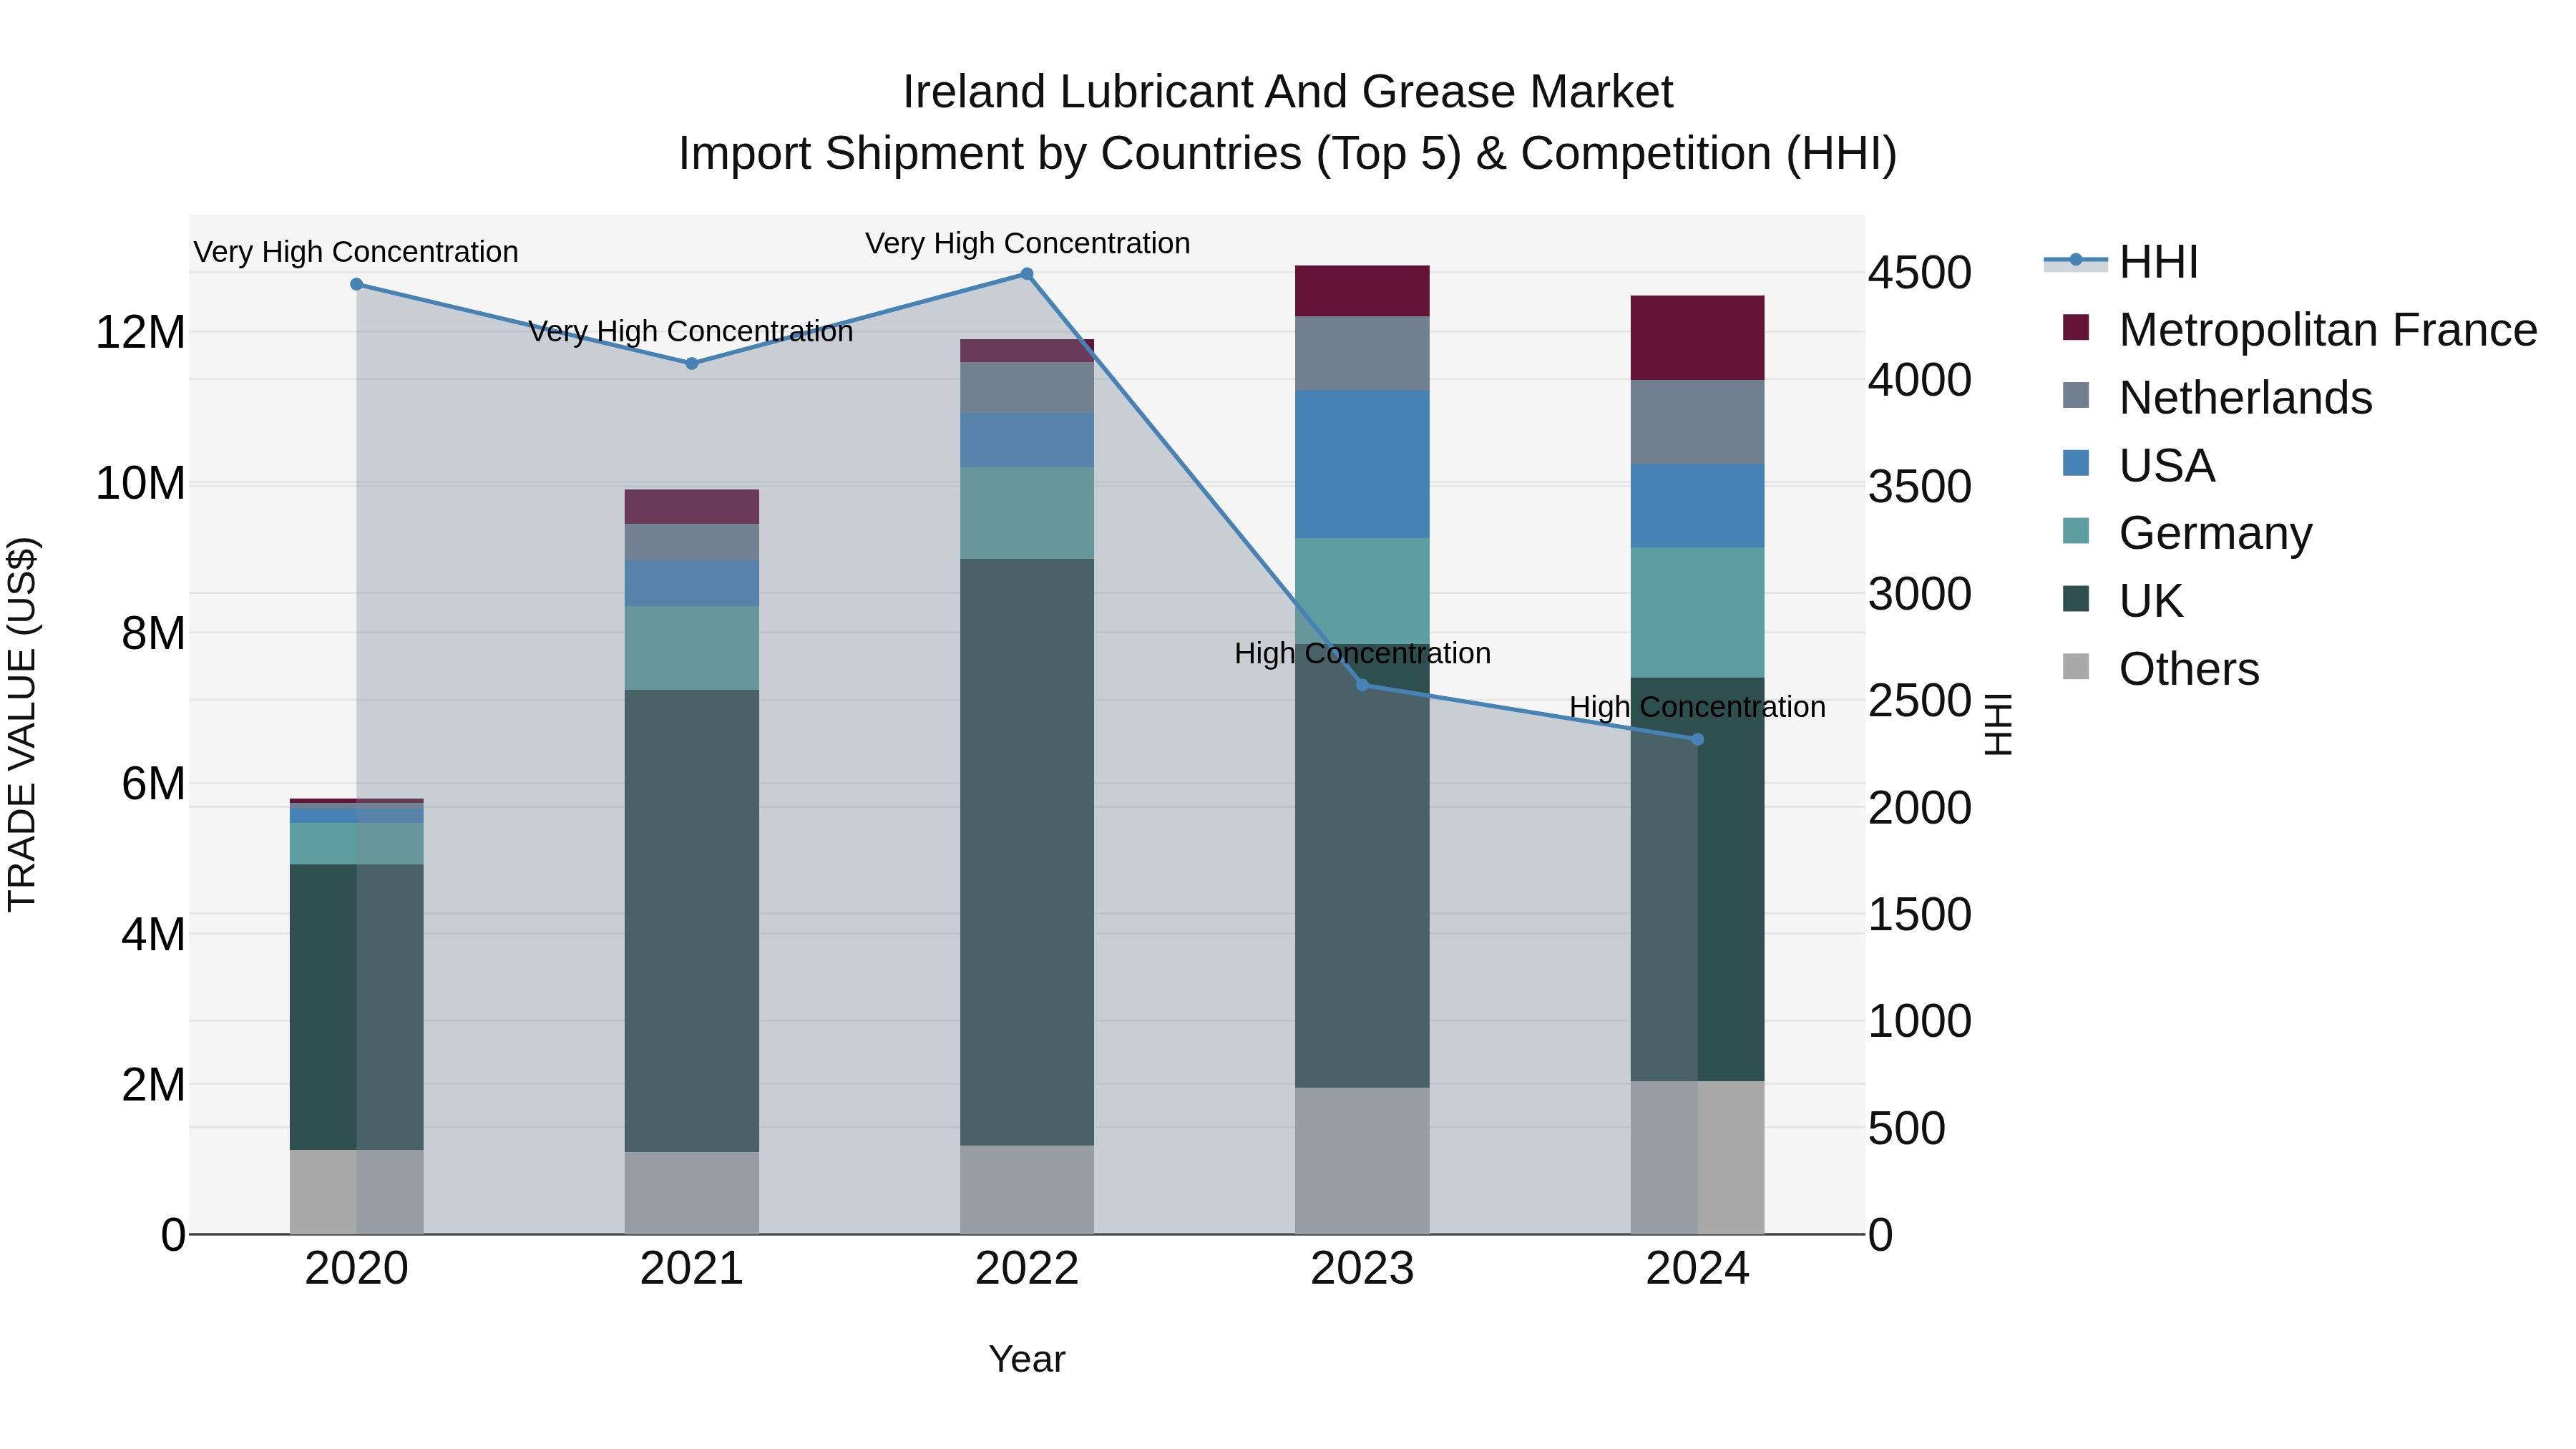Select the Metropolitan France segment for 2024
Image resolution: width=2576 pixels, height=1449 pixels.
pyautogui.click(x=1697, y=338)
